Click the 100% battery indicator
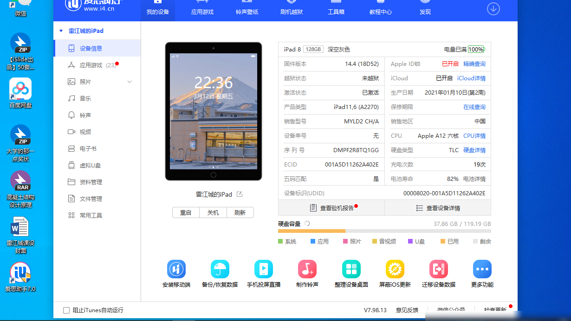 [x=476, y=50]
